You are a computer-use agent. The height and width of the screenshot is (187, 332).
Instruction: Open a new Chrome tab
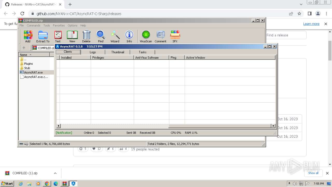tap(70, 4)
